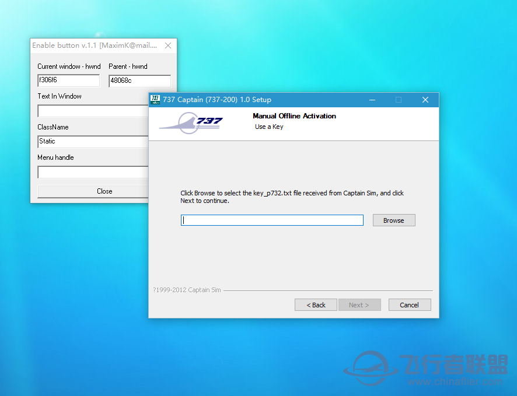Select the Parent hwnd field

[x=139, y=81]
